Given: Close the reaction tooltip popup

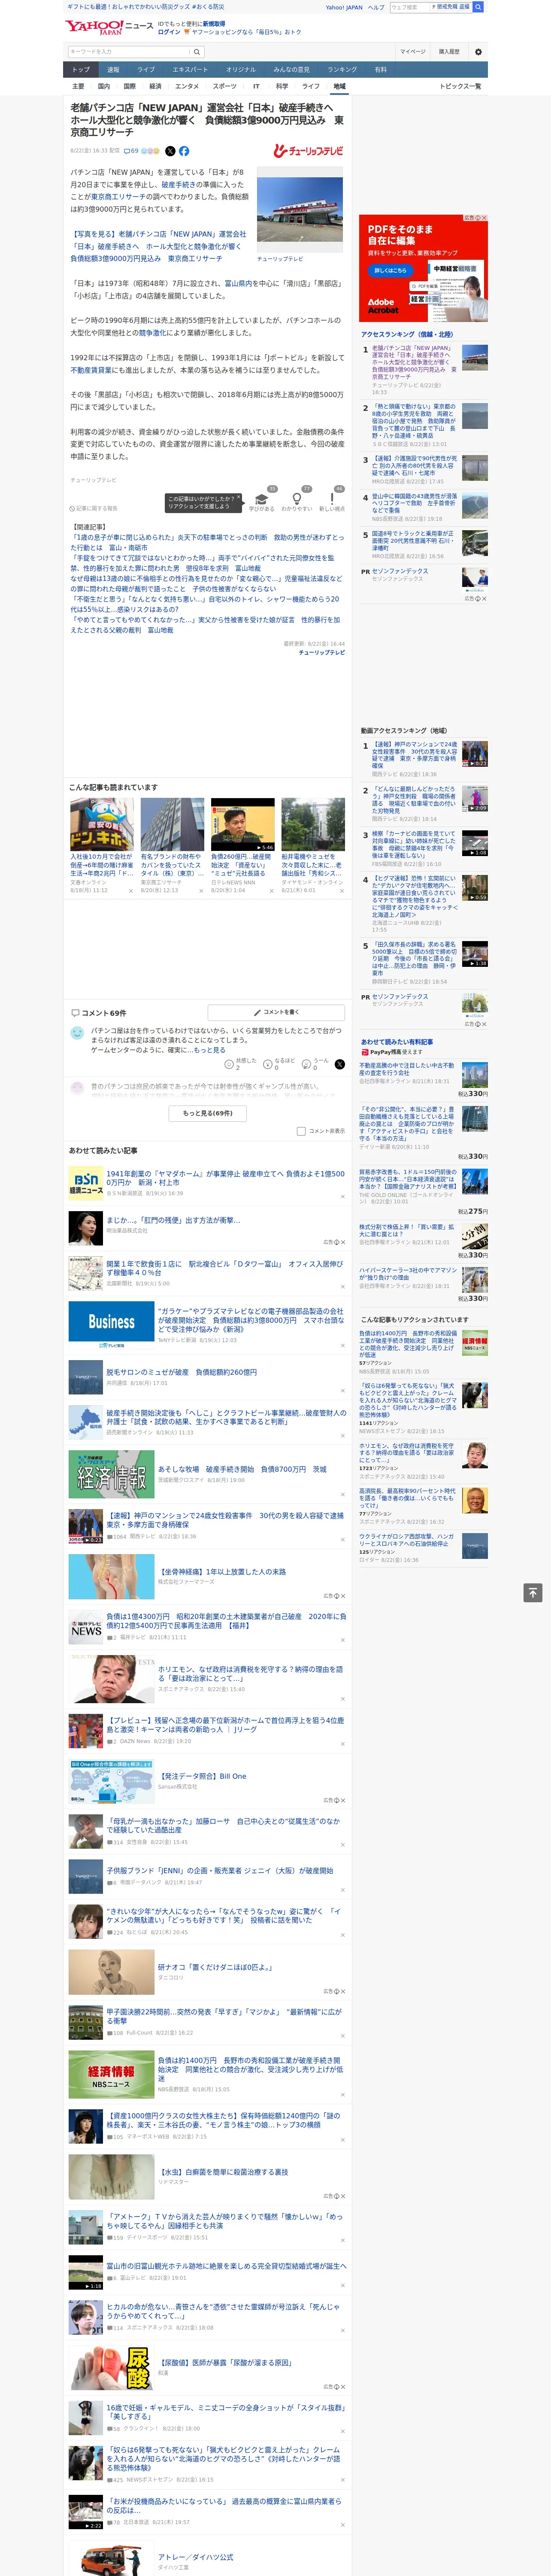Looking at the screenshot, I should point(240,497).
